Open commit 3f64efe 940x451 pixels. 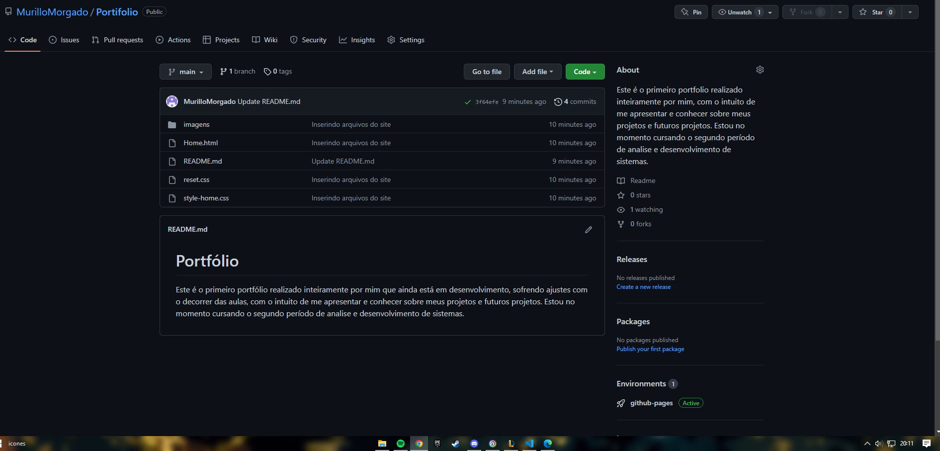click(487, 102)
